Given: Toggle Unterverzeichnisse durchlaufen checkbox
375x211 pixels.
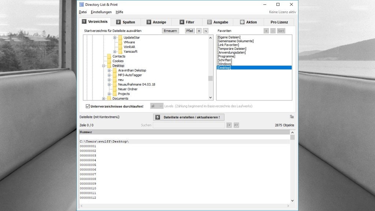Looking at the screenshot, I should [88, 106].
